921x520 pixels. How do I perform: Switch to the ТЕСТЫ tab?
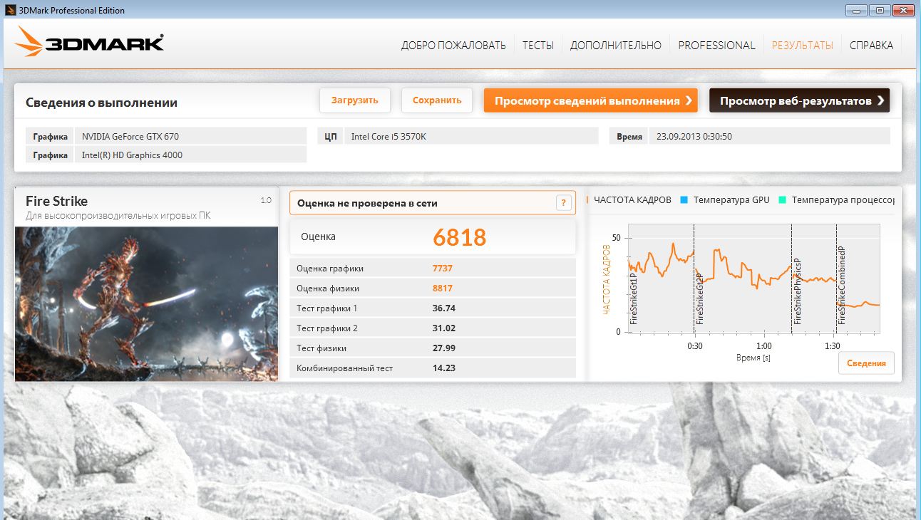tap(537, 45)
